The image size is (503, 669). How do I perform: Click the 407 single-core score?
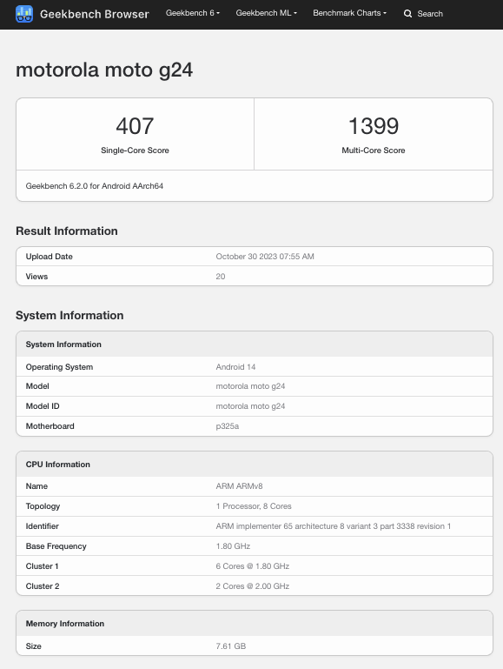click(135, 126)
